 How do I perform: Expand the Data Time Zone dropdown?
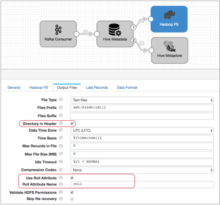pyautogui.click(x=142, y=131)
